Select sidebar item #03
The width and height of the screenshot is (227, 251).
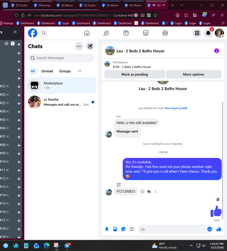click(4, 103)
